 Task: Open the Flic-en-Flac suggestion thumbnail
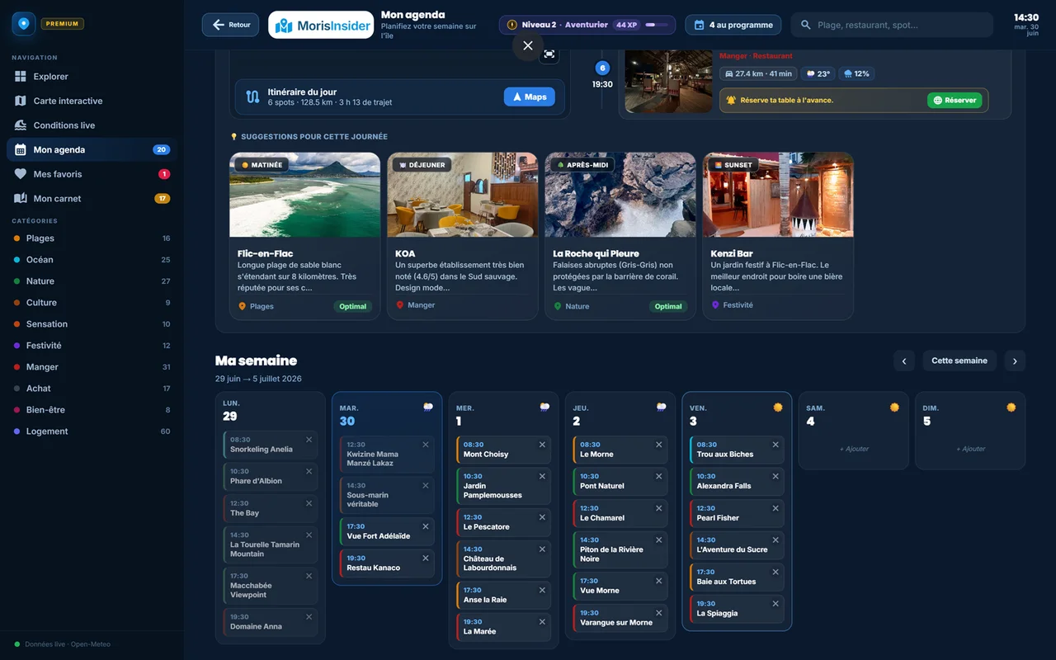tap(304, 195)
